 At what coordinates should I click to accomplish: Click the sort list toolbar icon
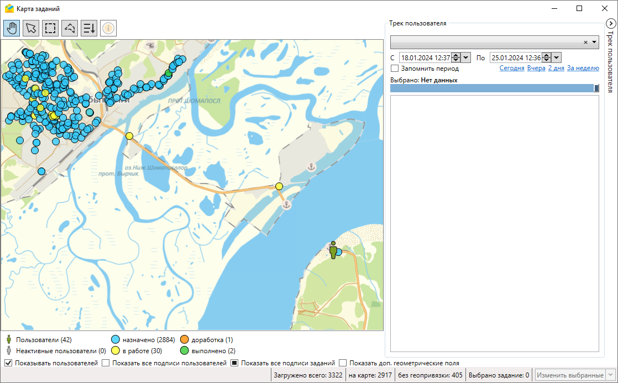89,28
